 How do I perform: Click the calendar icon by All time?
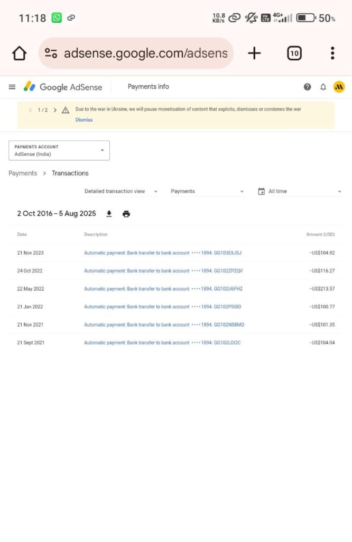coord(262,191)
